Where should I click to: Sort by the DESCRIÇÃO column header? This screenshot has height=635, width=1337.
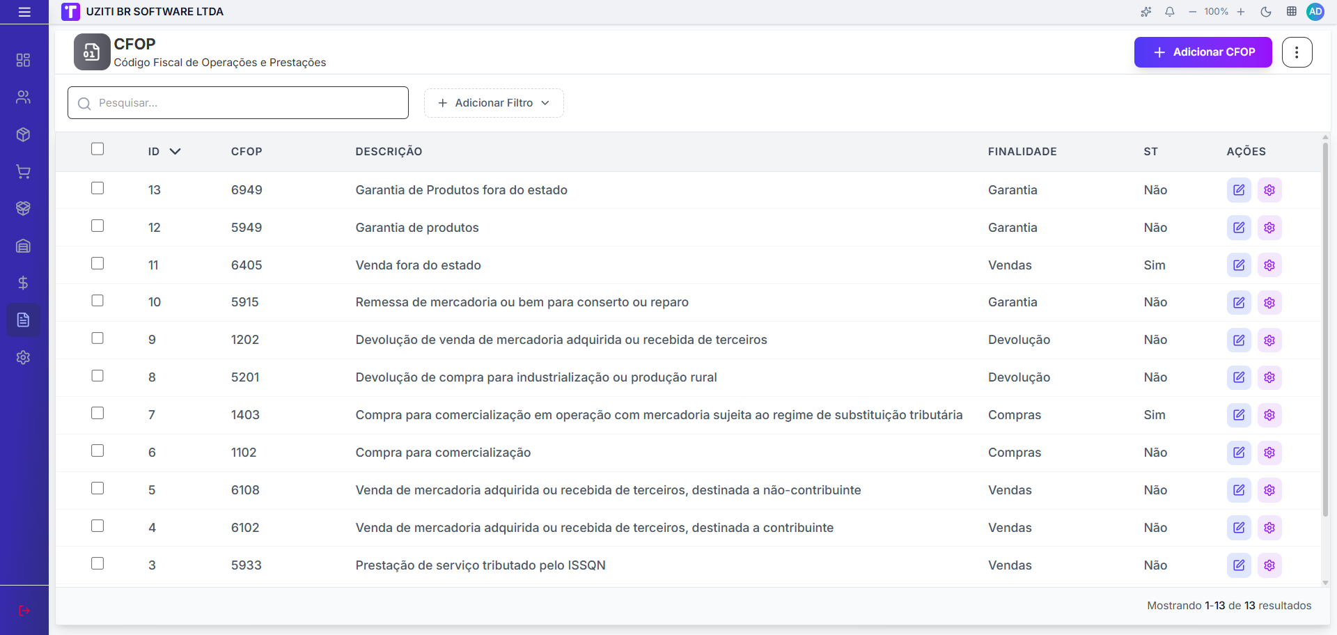coord(389,152)
